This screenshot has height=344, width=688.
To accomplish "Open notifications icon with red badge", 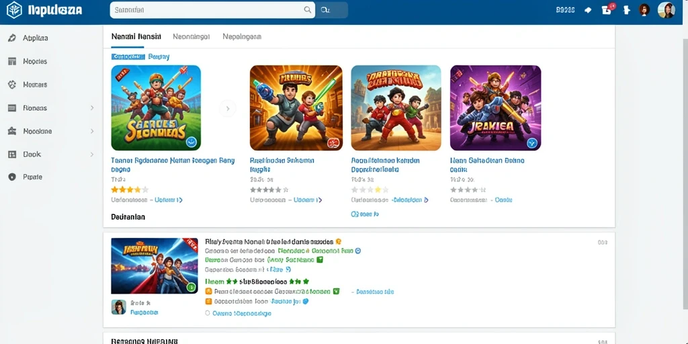I will click(607, 9).
